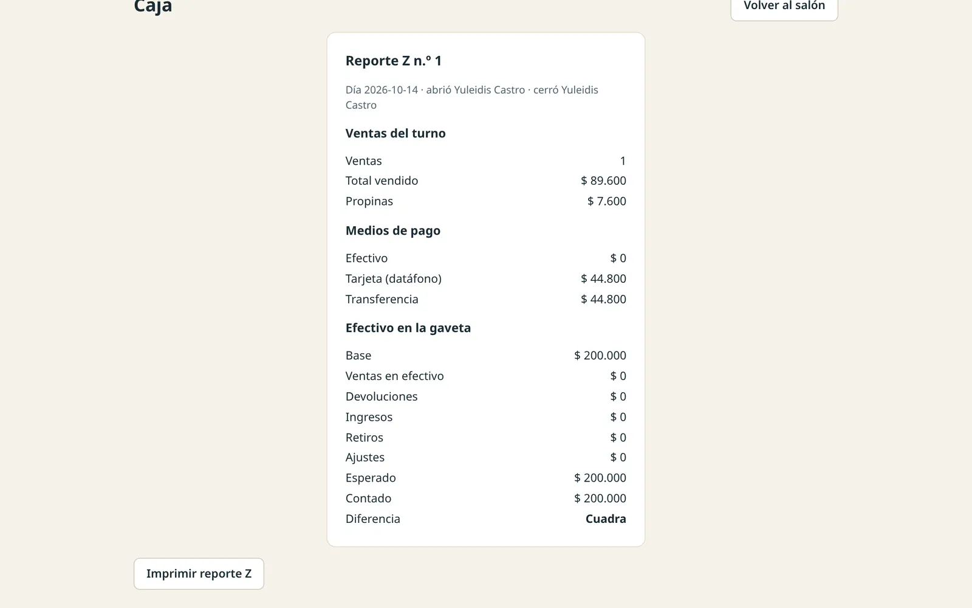Click the report date and cashier subtitle
Screen dimensions: 972x608
(x=472, y=97)
